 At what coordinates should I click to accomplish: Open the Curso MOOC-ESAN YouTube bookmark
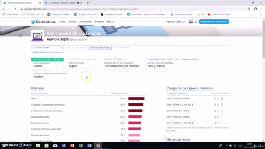[219, 14]
